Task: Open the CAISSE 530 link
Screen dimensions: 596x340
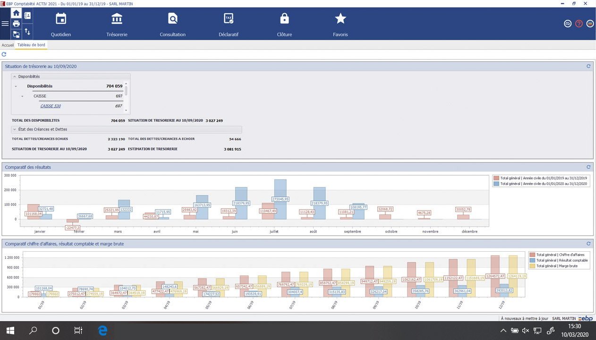Action: tap(51, 106)
